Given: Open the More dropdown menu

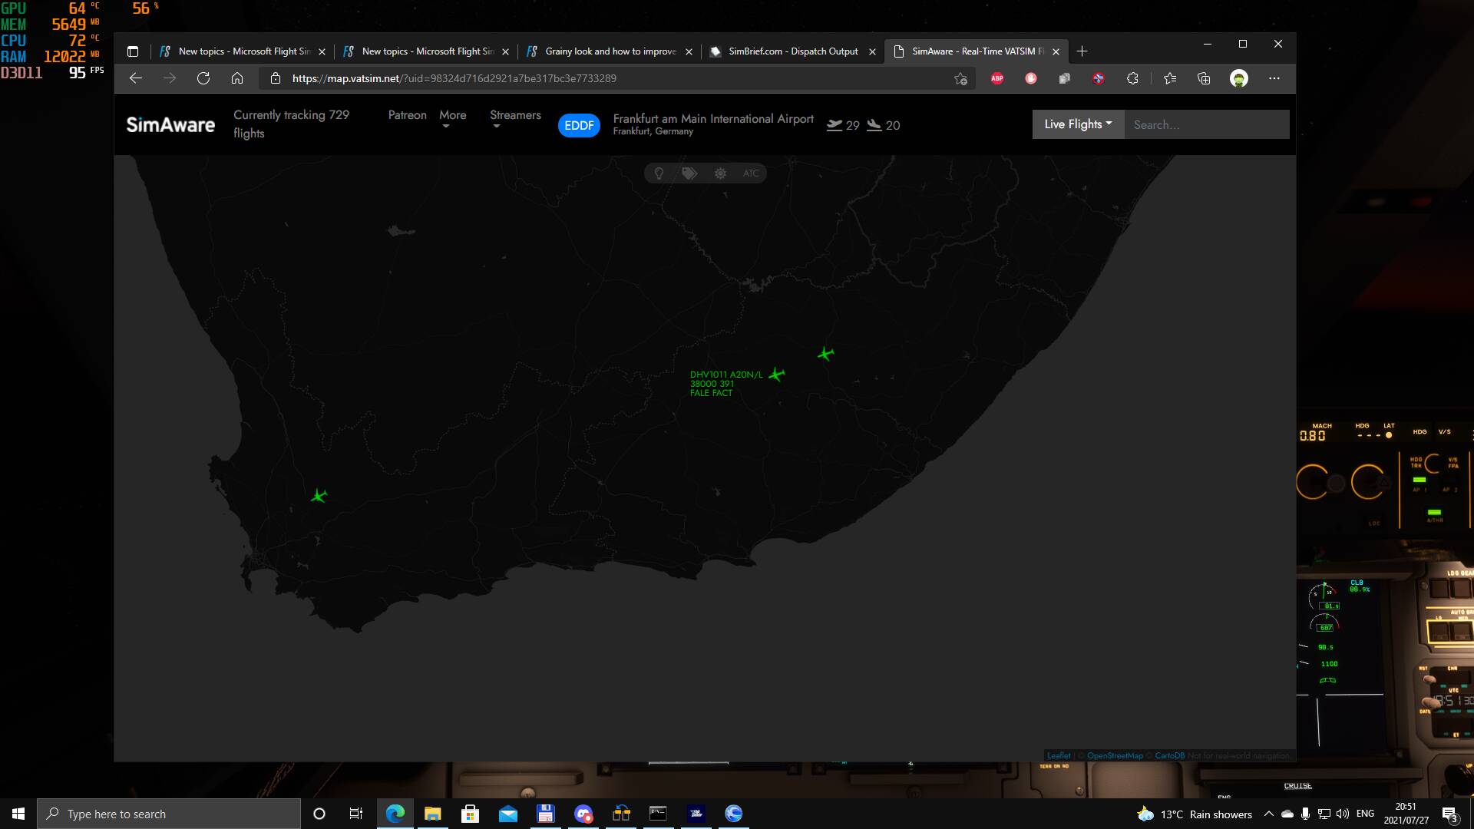Looking at the screenshot, I should click(x=452, y=116).
